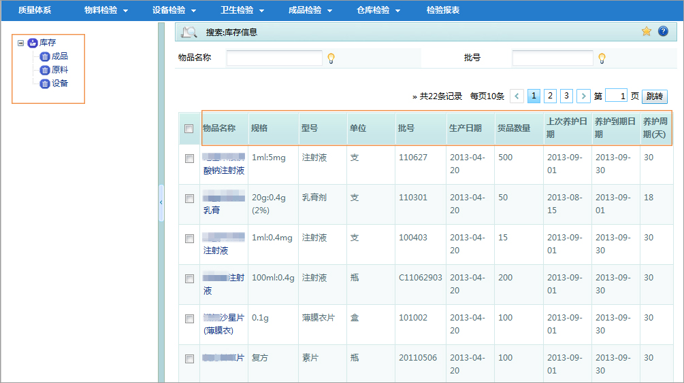The image size is (684, 383).
Task: Click the 跳转 jump button
Action: coord(654,96)
